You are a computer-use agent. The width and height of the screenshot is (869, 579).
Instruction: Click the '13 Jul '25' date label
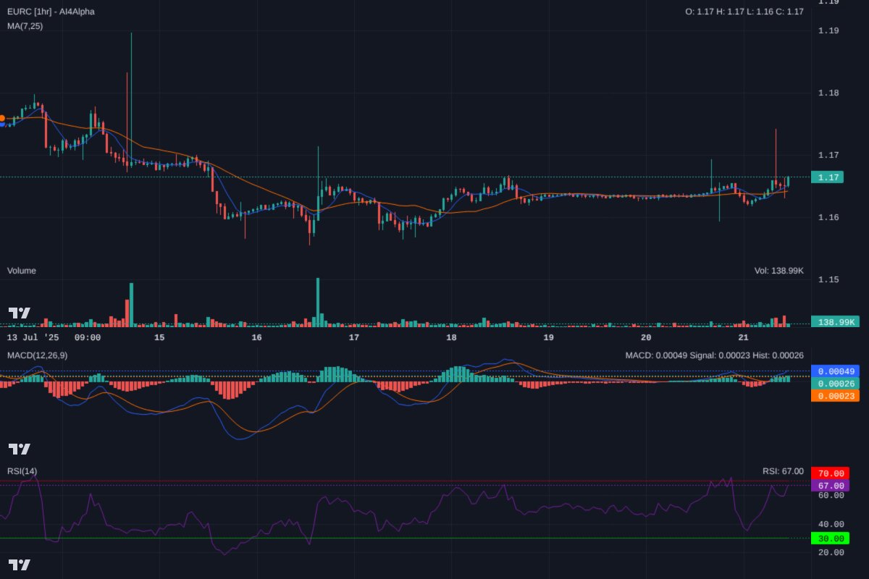click(33, 337)
